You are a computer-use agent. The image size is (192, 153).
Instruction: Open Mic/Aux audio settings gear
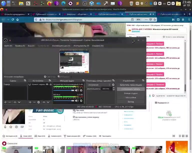(x=81, y=101)
